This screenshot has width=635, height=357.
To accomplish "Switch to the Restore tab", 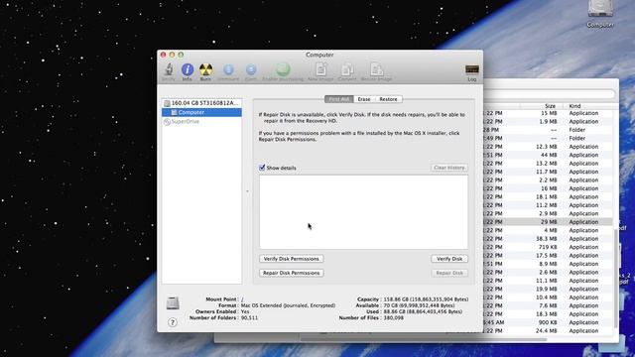I will [388, 99].
